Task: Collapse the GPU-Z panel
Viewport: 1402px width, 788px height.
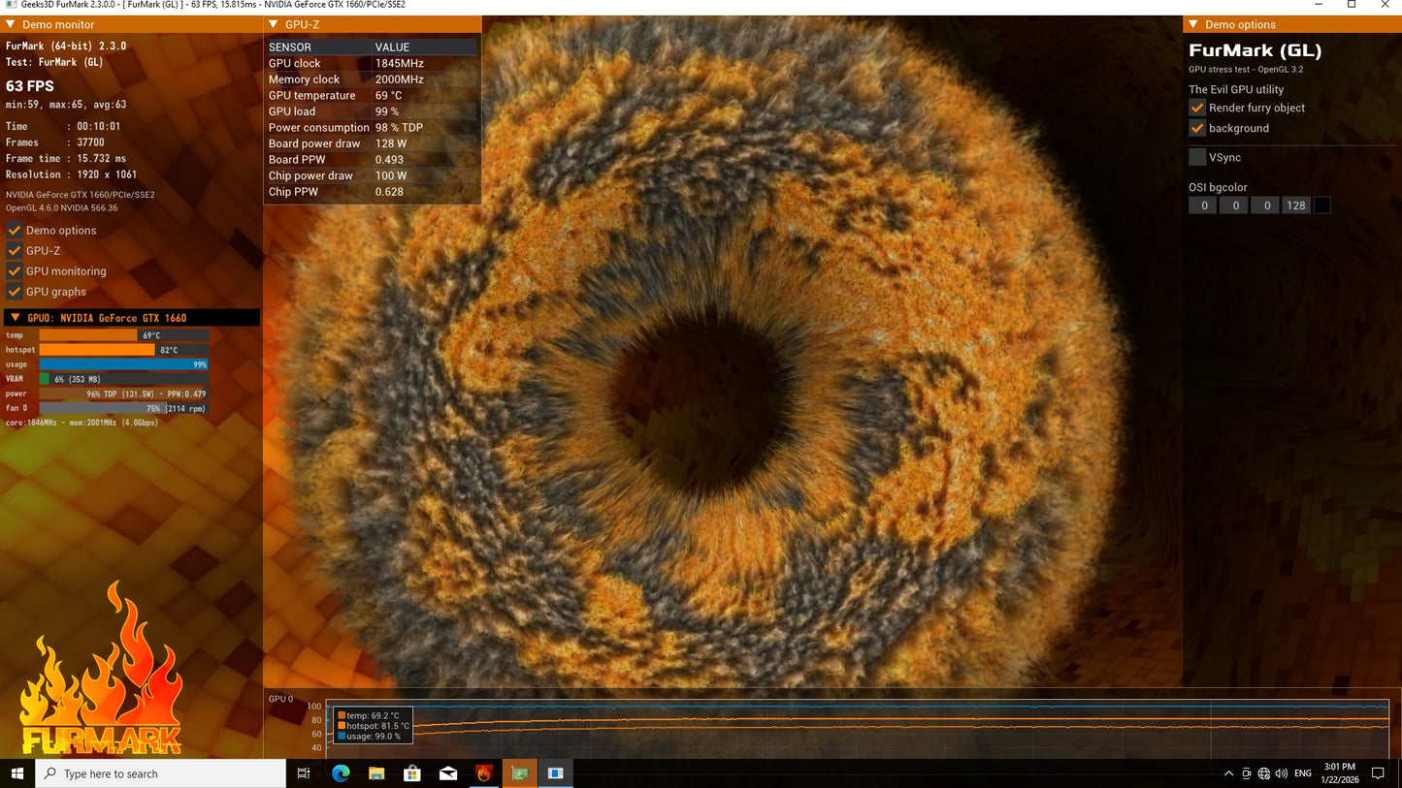Action: click(275, 24)
